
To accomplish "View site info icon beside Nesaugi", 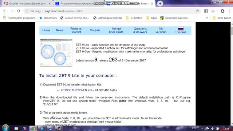I will [x=27, y=11].
